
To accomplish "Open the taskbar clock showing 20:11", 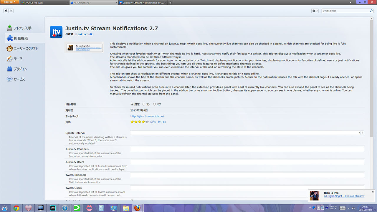I will click(x=365, y=208).
